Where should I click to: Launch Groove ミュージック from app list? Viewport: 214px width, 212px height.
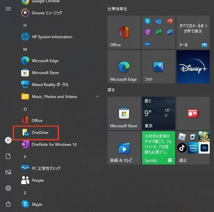click(x=41, y=13)
